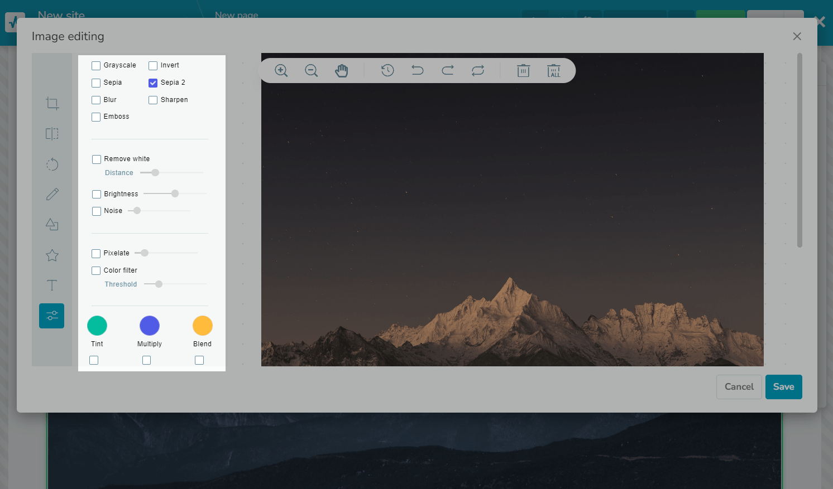Open the green Tint color swatch

97,326
